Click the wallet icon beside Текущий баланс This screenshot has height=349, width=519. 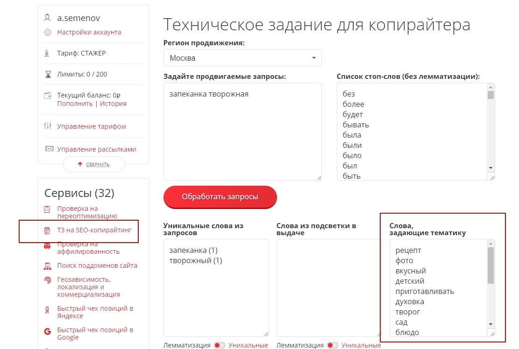pos(48,96)
